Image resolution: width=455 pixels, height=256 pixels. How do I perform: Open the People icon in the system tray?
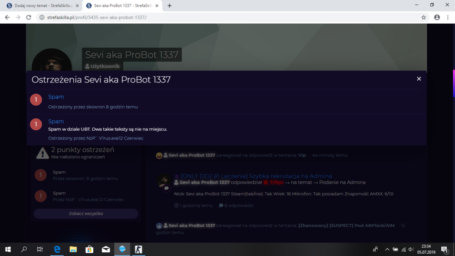click(x=375, y=249)
